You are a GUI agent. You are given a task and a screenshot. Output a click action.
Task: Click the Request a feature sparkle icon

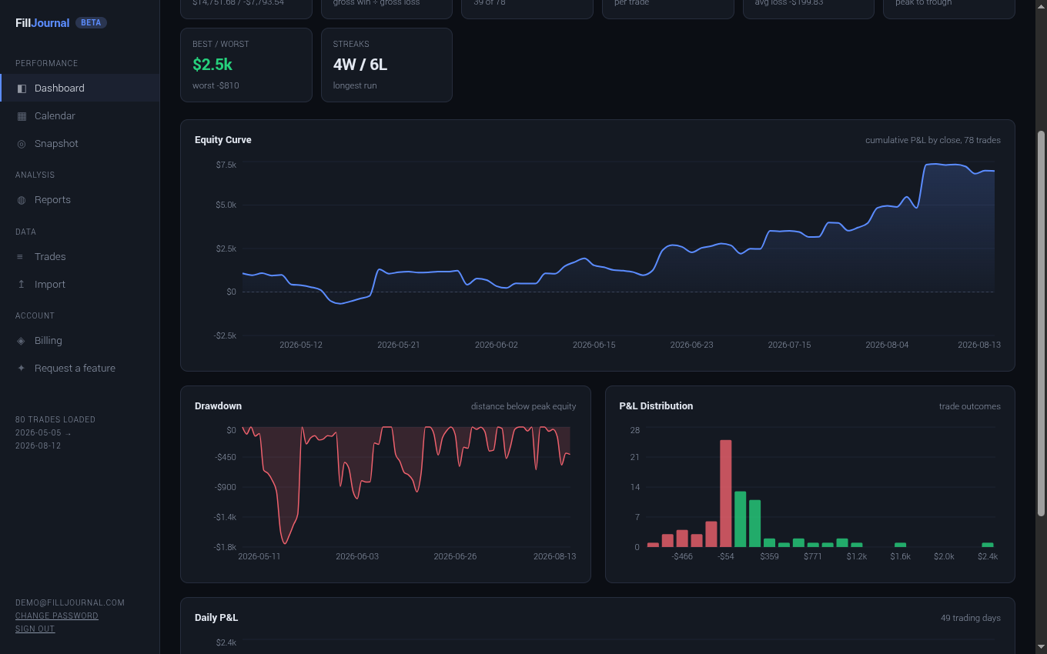[22, 369]
